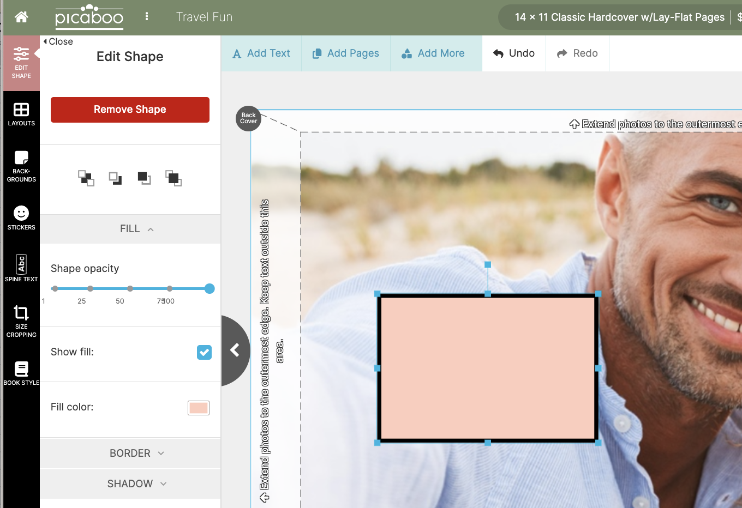
Task: Redo the last action
Action: click(577, 53)
